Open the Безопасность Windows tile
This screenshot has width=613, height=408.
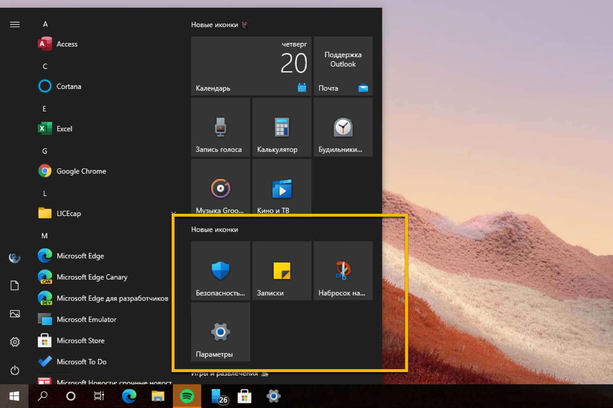click(220, 271)
